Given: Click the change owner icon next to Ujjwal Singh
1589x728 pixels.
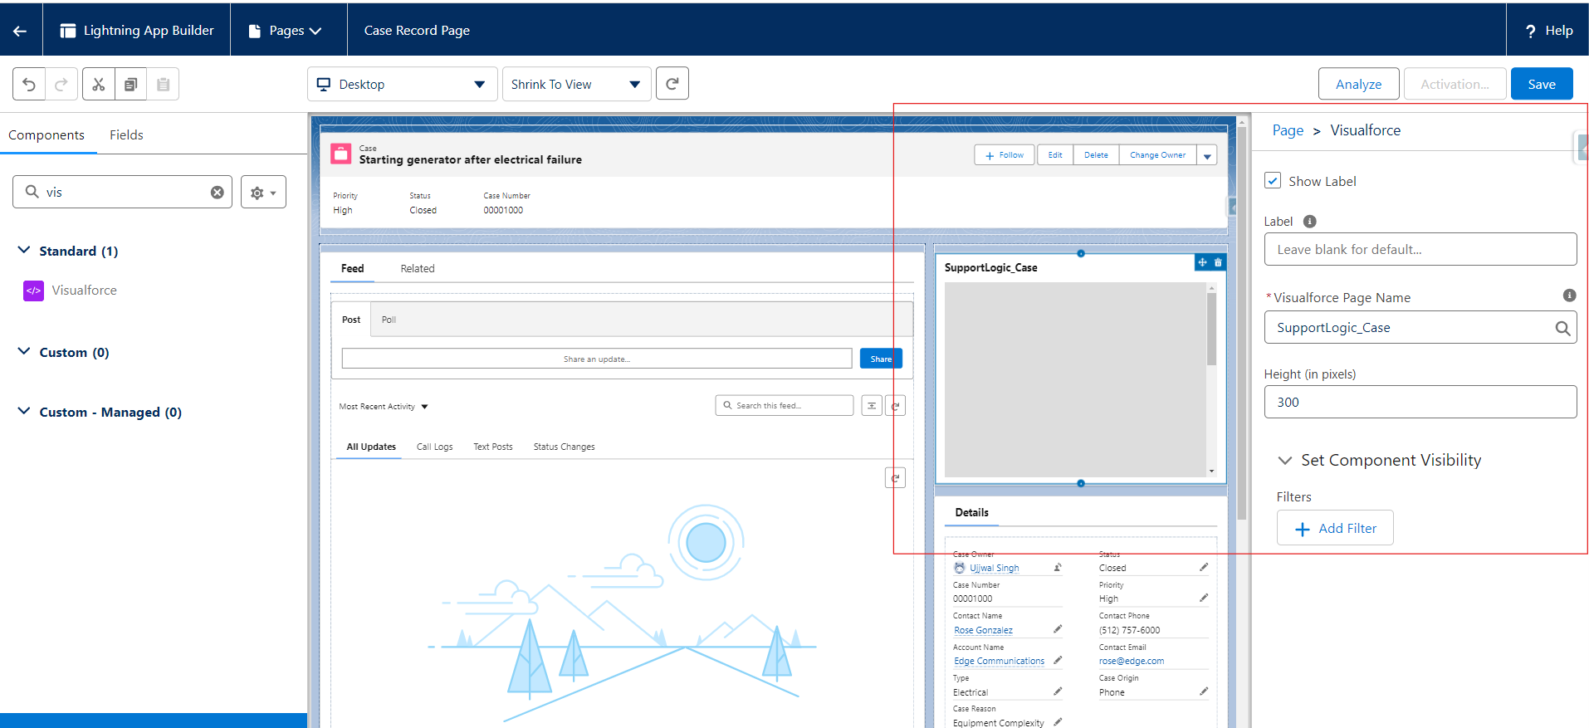Looking at the screenshot, I should click(1058, 568).
